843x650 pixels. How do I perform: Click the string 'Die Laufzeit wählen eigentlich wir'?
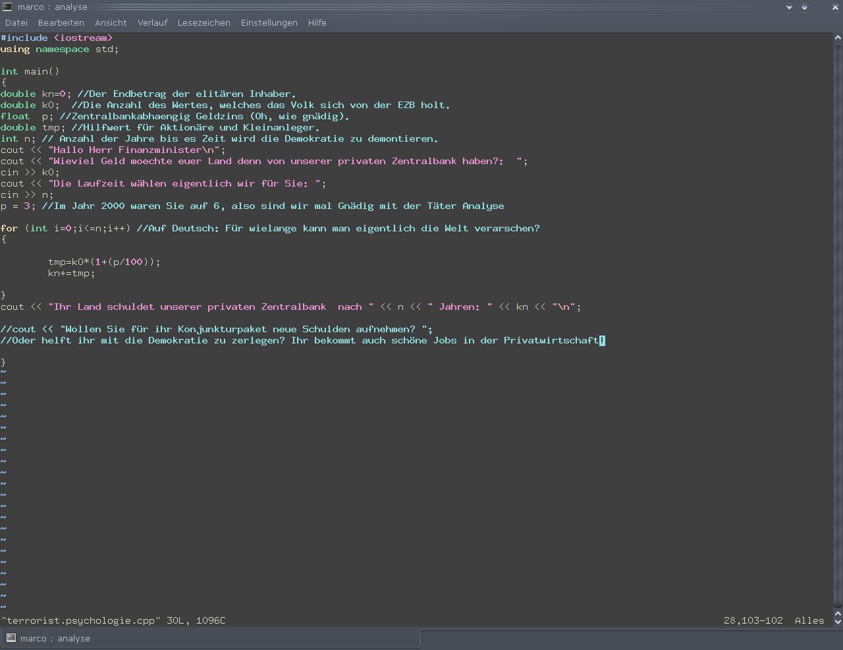tap(184, 183)
